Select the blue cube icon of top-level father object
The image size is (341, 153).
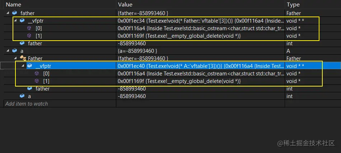coord(15,13)
